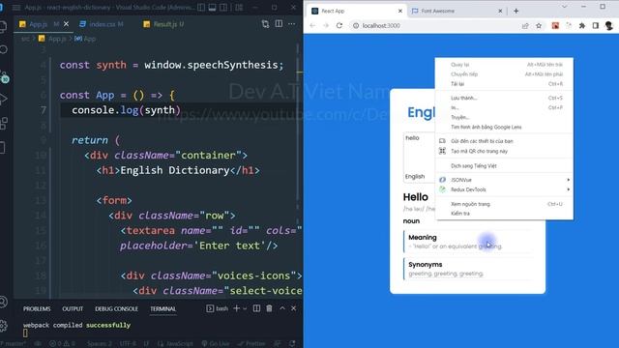Kill terminal with the trash icon
Viewport: 619px width, 348px height.
[269, 308]
